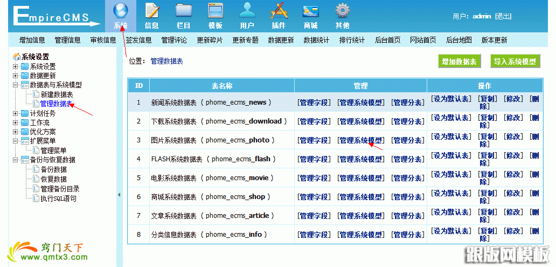Click the 系统 globe icon in header
The height and width of the screenshot is (267, 556).
click(120, 11)
